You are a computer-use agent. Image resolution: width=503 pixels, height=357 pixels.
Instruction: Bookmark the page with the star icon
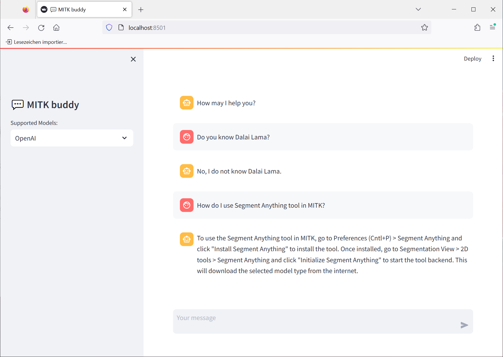pyautogui.click(x=425, y=27)
